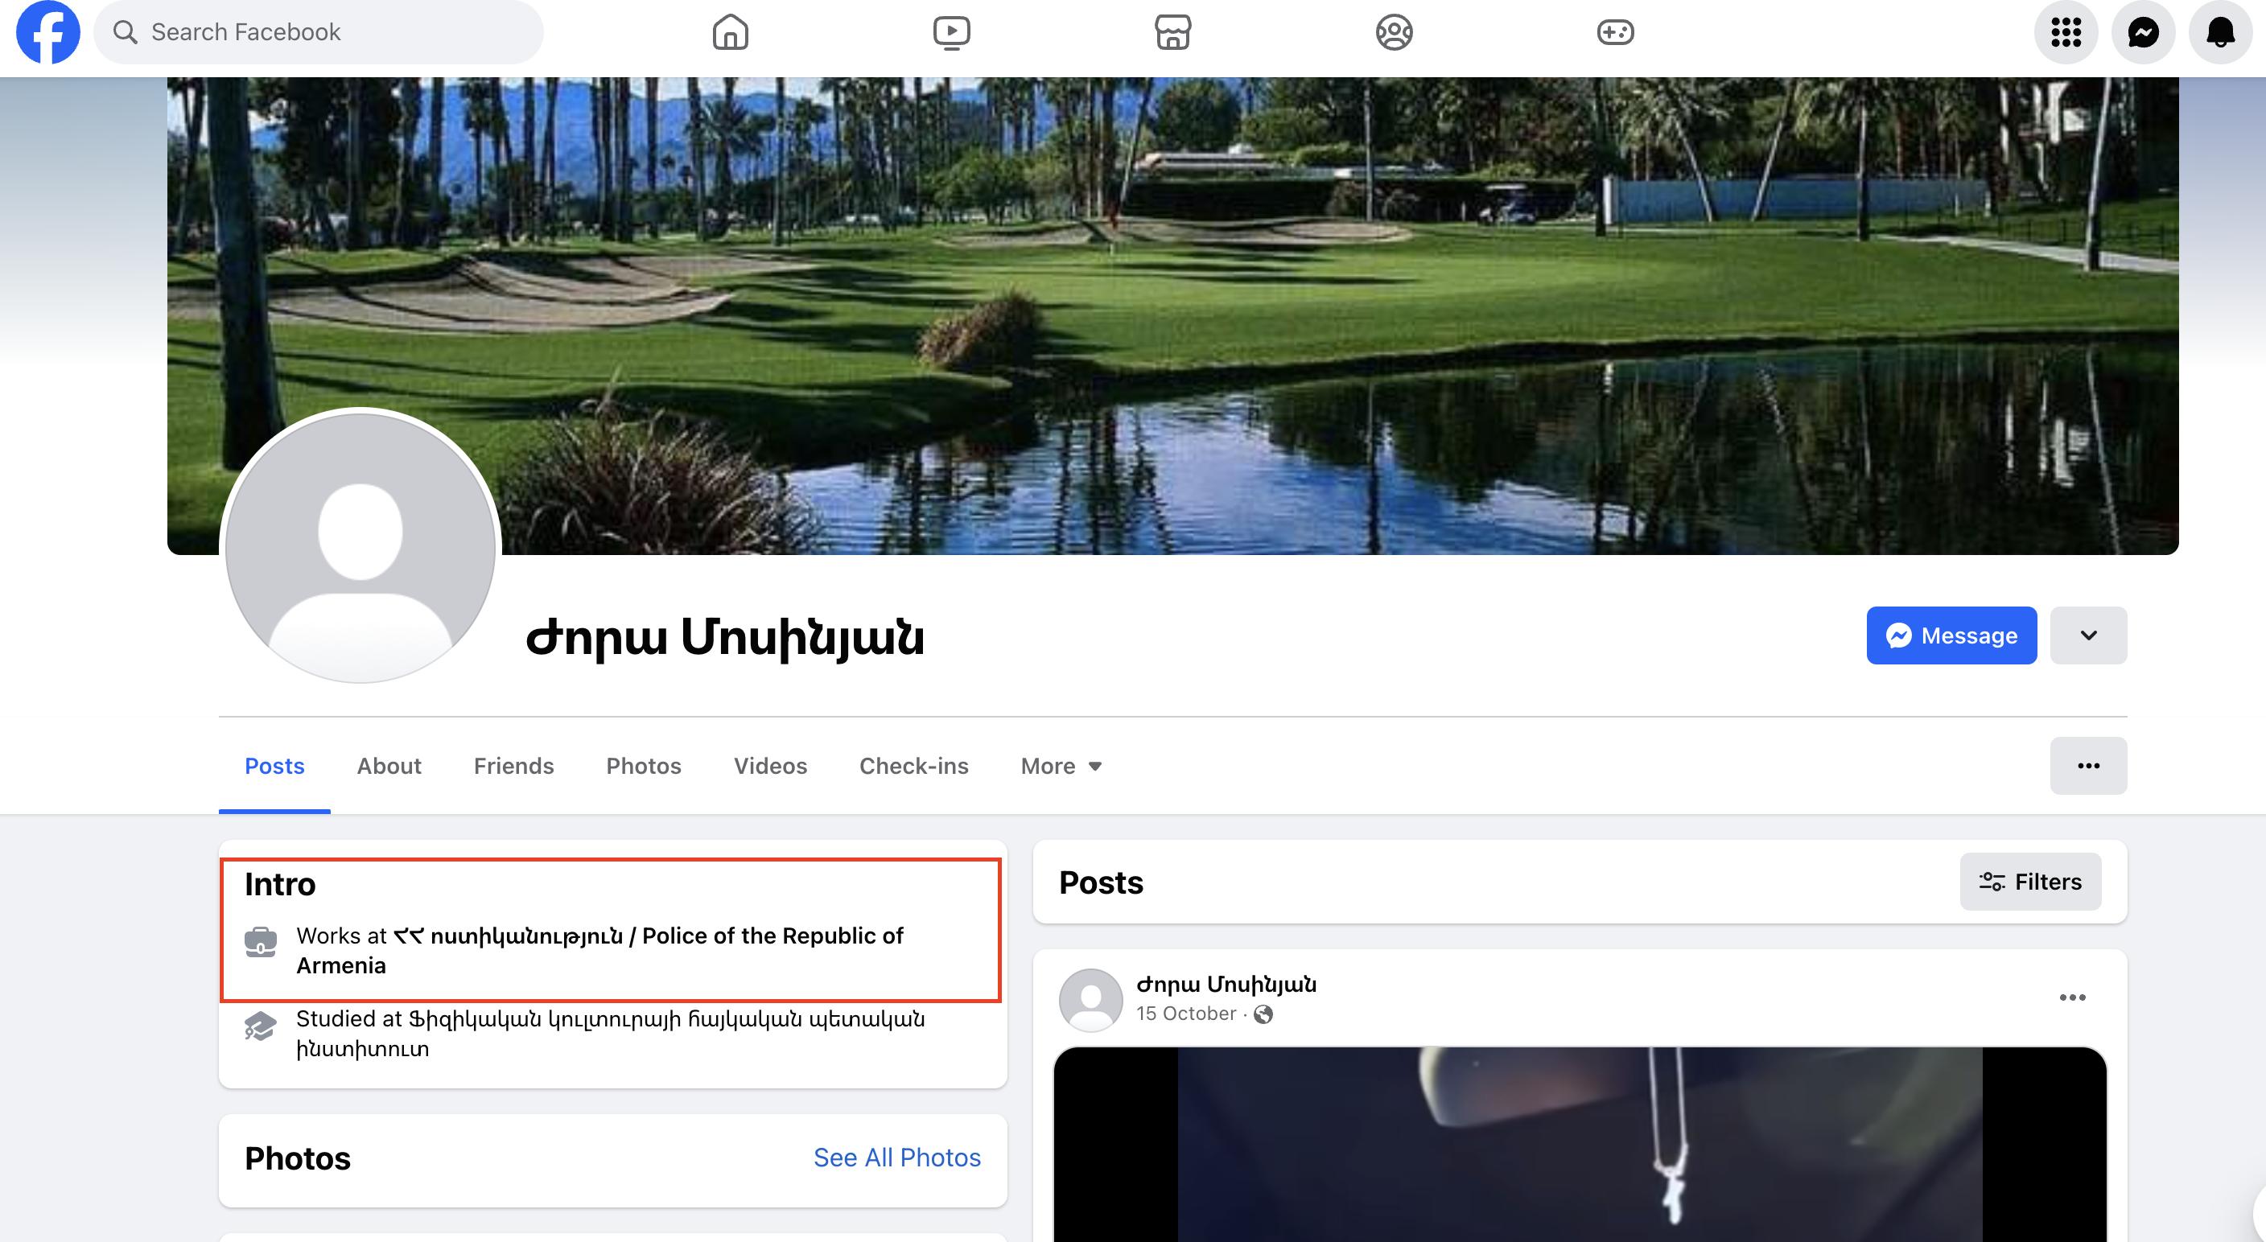Click the Facebook logo
The image size is (2266, 1242).
47,32
